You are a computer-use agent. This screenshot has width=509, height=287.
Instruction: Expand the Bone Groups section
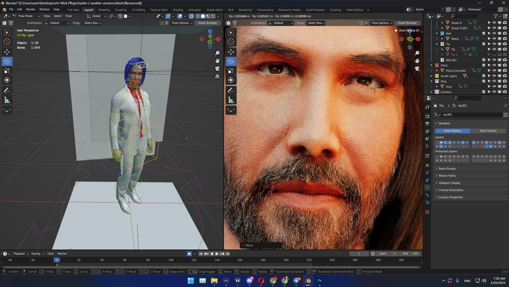tap(447, 168)
